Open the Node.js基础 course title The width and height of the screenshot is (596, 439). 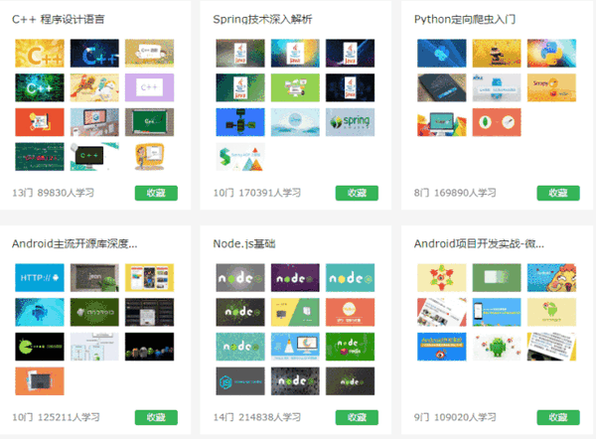pyautogui.click(x=244, y=243)
